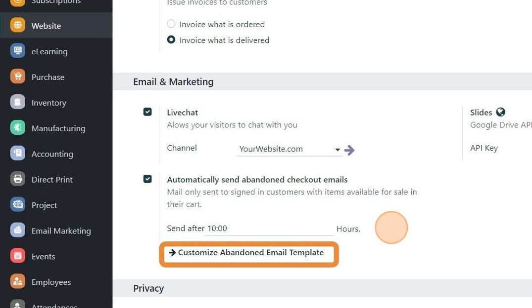The height and width of the screenshot is (308, 532).
Task: Open the eLearning app icon
Action: click(18, 51)
